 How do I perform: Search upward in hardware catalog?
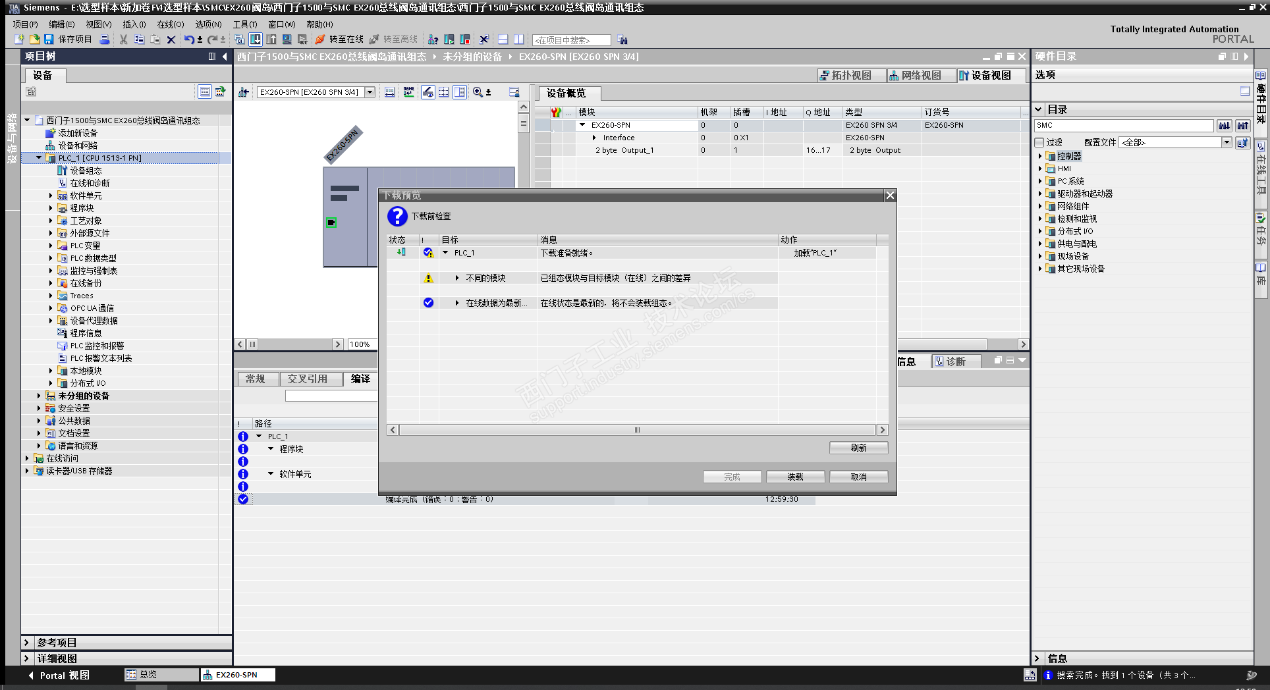click(1242, 126)
